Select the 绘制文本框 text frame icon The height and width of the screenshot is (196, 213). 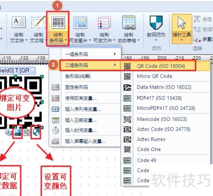pos(38,22)
